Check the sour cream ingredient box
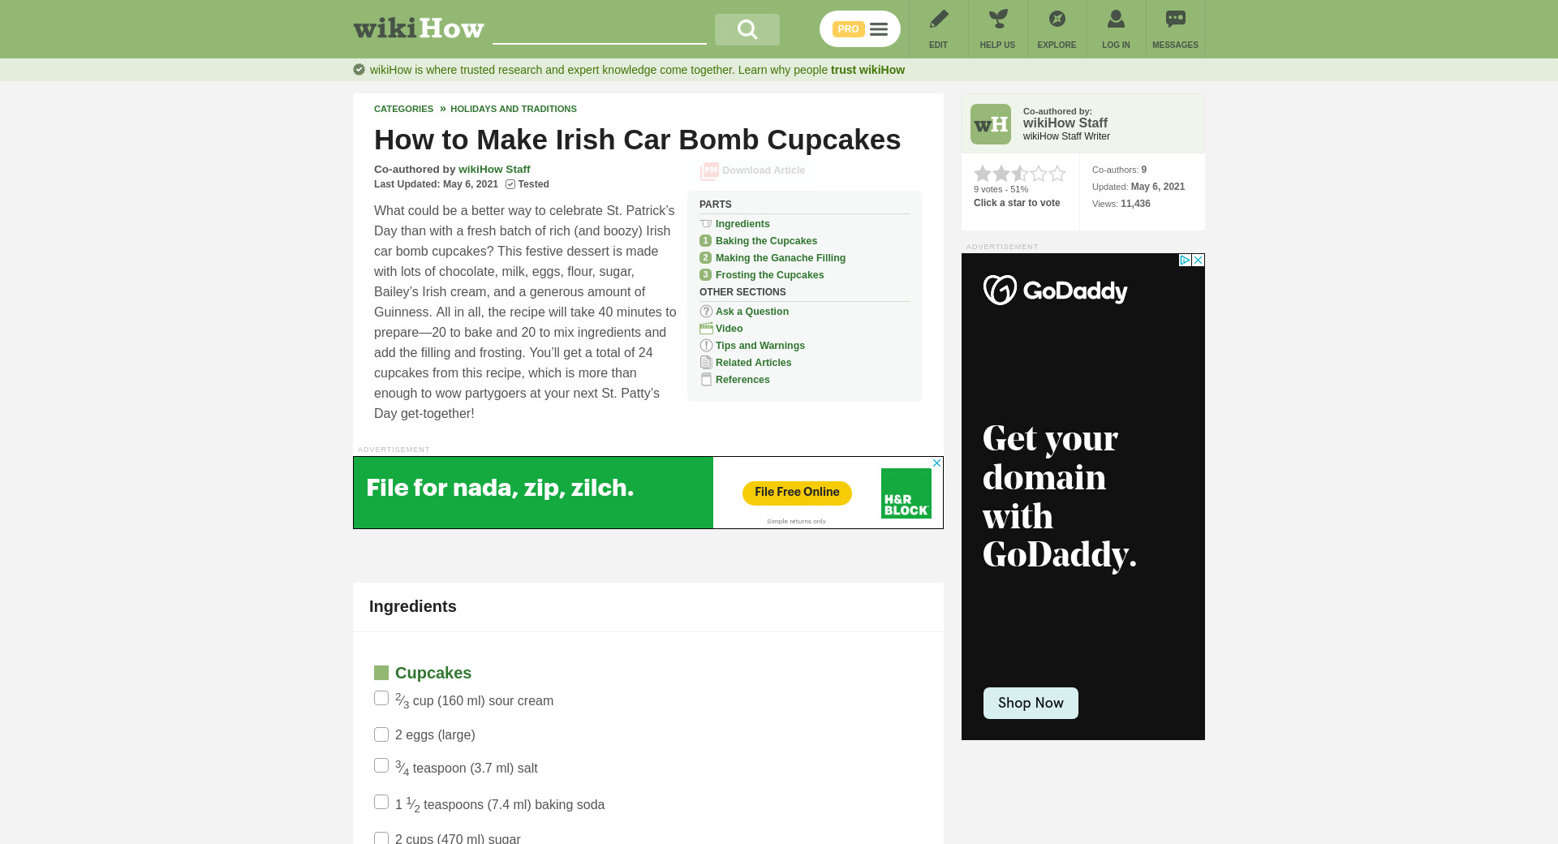This screenshot has width=1558, height=844. [x=381, y=698]
